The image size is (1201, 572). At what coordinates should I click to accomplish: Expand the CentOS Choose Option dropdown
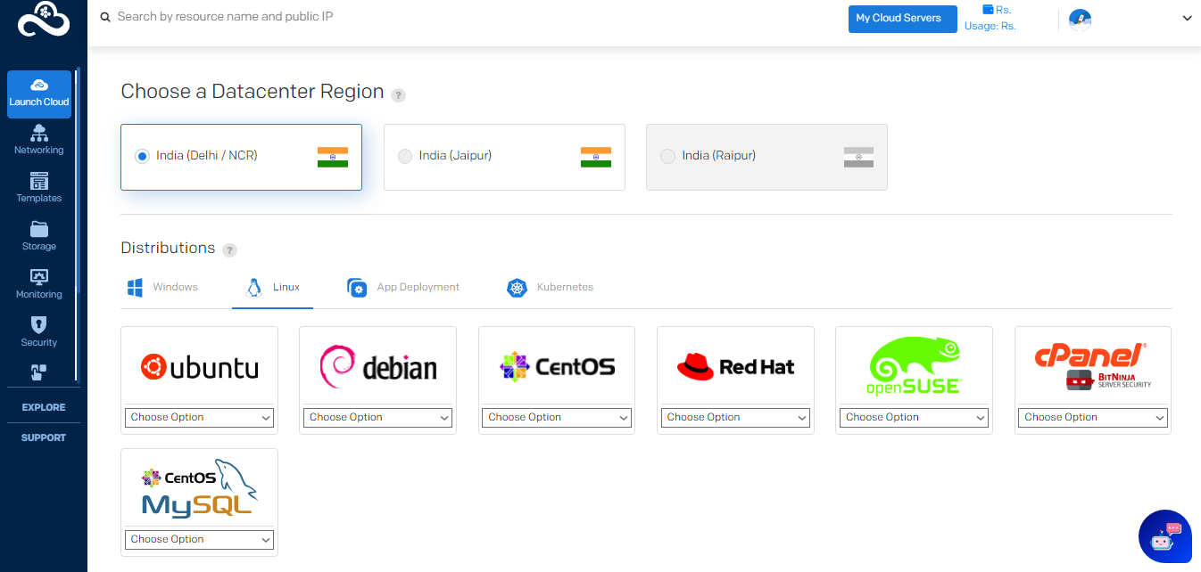[x=556, y=417]
